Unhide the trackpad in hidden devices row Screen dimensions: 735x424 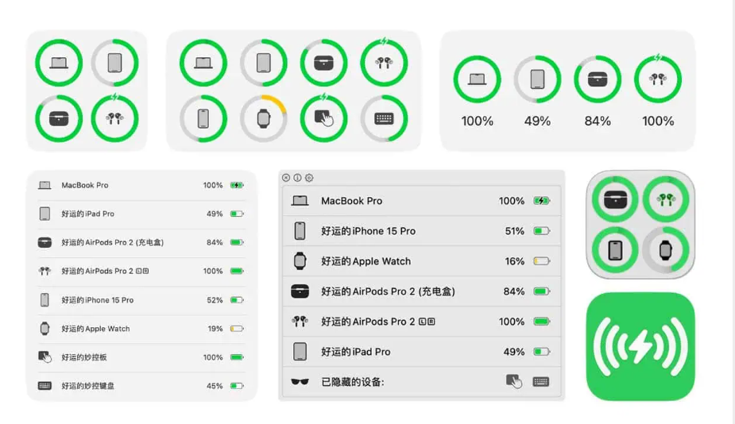pos(514,382)
